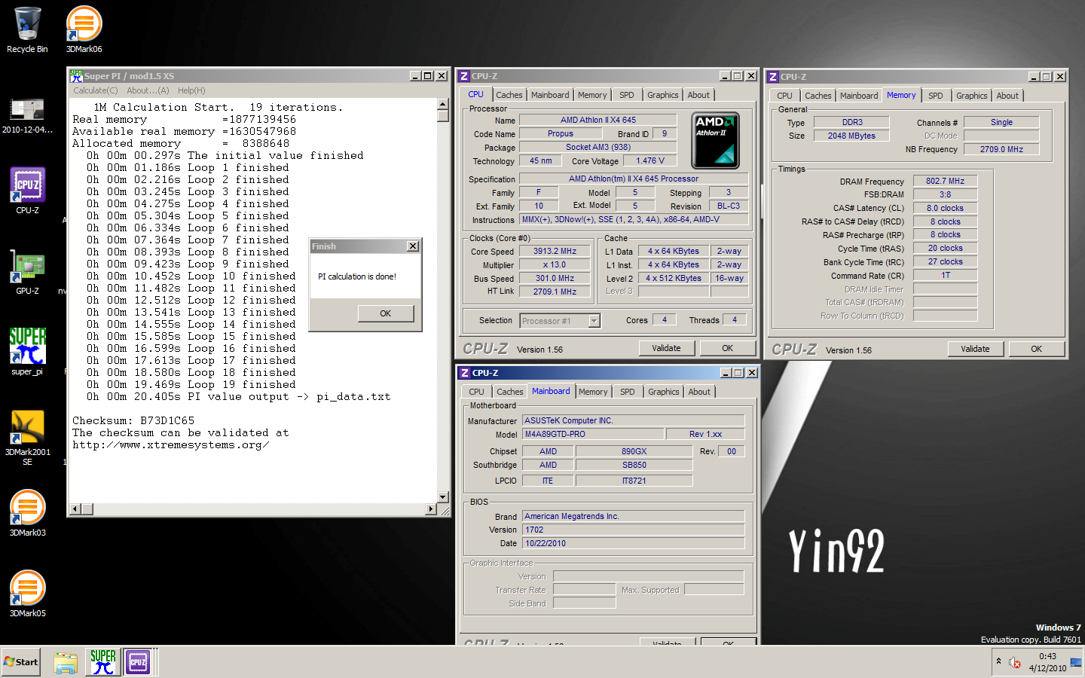Click the BIOS version 1702 field
Image resolution: width=1085 pixels, height=678 pixels.
[633, 530]
